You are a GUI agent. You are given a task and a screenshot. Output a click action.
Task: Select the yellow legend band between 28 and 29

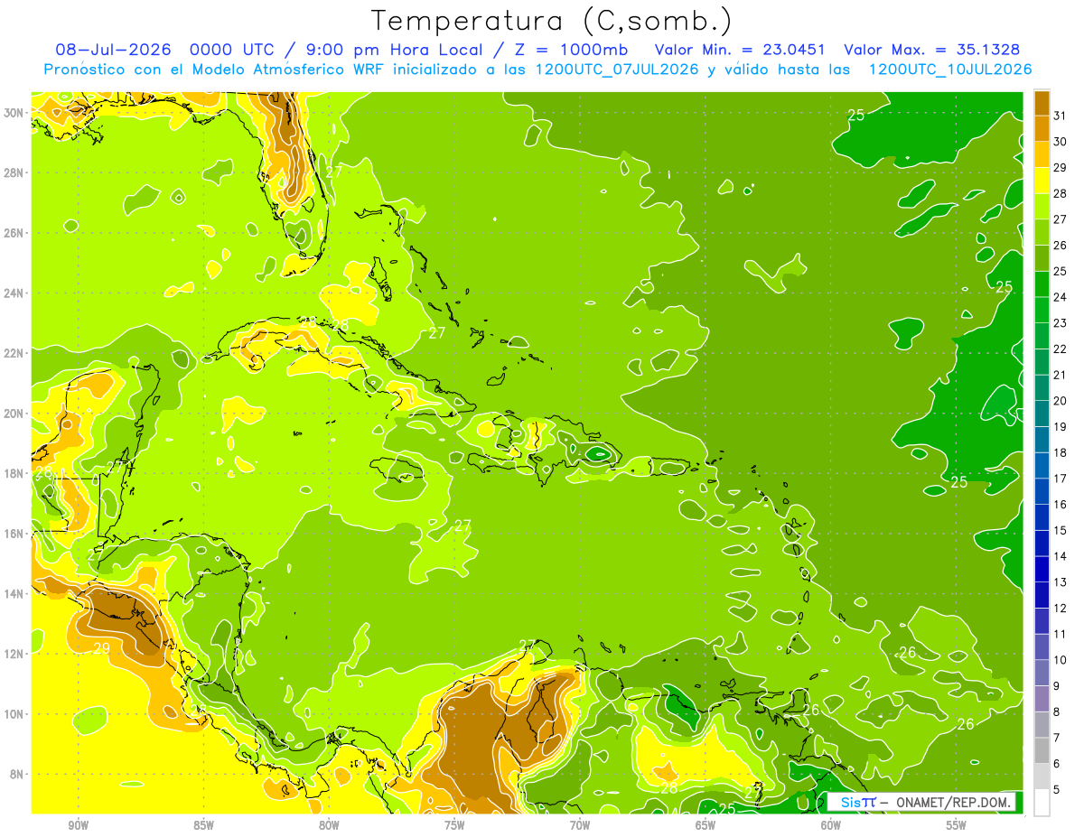pos(1042,181)
